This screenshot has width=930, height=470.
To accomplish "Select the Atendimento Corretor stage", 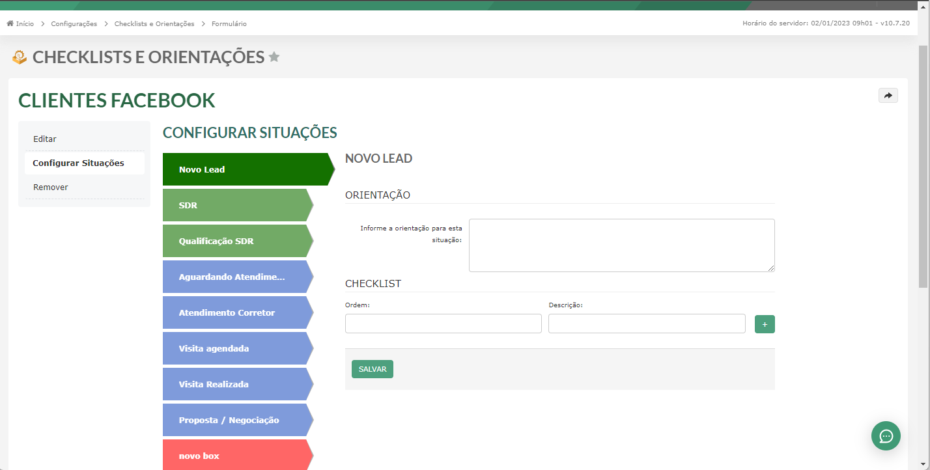I will (x=238, y=312).
